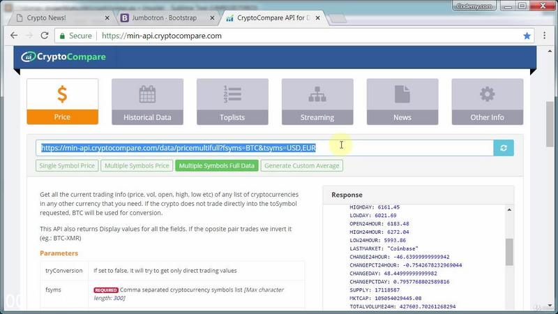Click the CHANGE24HOUR value line

click(x=400, y=257)
